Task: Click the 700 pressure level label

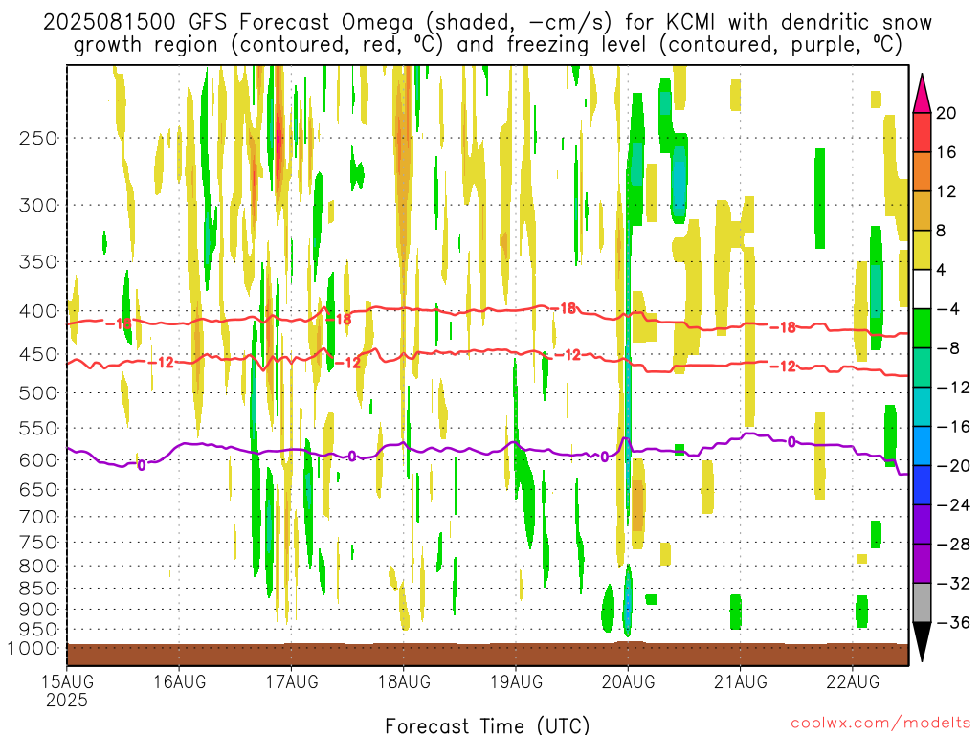Action: 38,517
